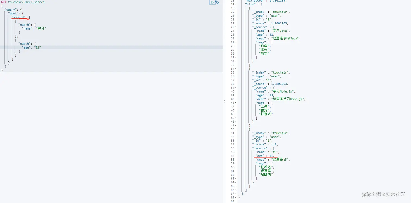
Task: Fold the tags array at line 27
Action: (x=236, y=42)
